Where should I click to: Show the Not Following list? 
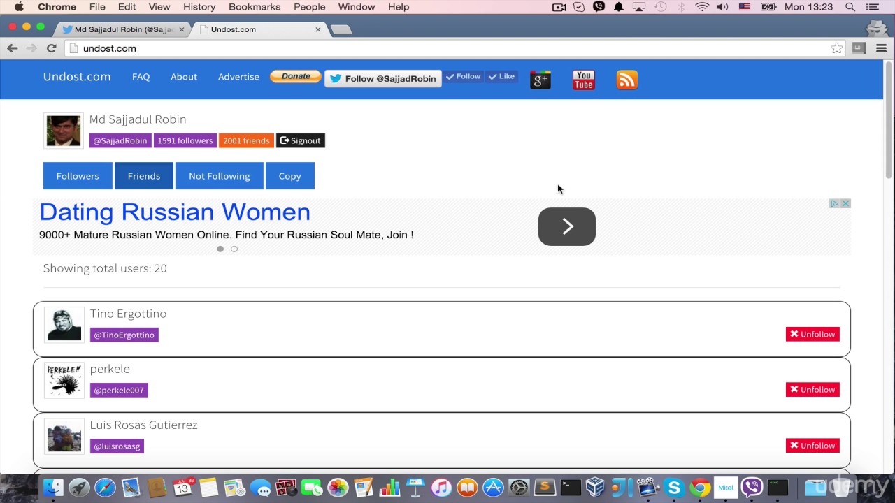(x=220, y=176)
